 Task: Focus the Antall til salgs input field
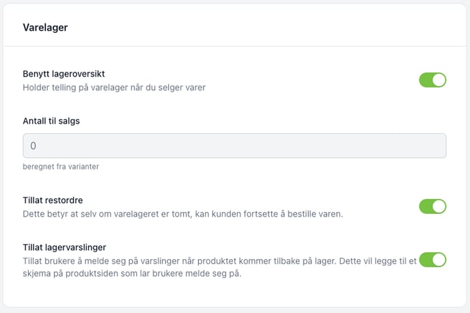point(234,146)
